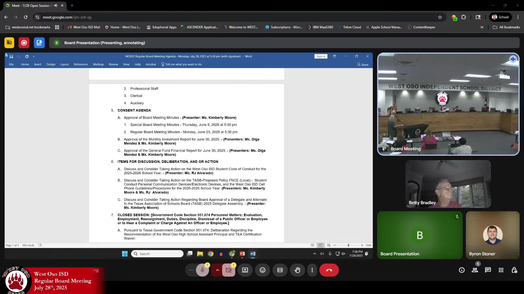The image size is (524, 294).
Task: Open Host controls lock icon
Action: tap(514, 270)
